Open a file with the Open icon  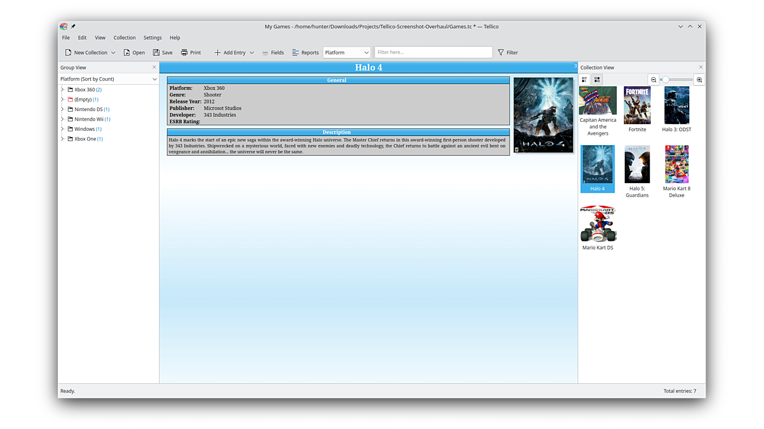(127, 53)
